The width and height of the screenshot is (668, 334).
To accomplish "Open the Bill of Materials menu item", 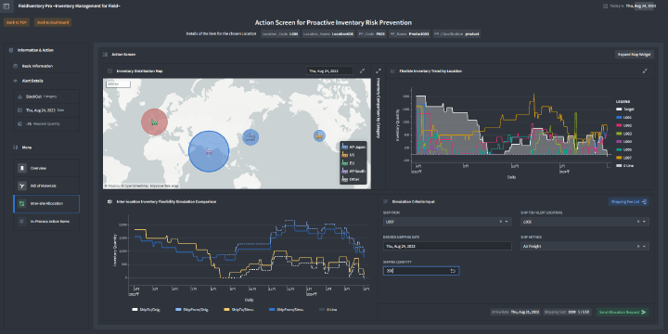I will (x=46, y=186).
